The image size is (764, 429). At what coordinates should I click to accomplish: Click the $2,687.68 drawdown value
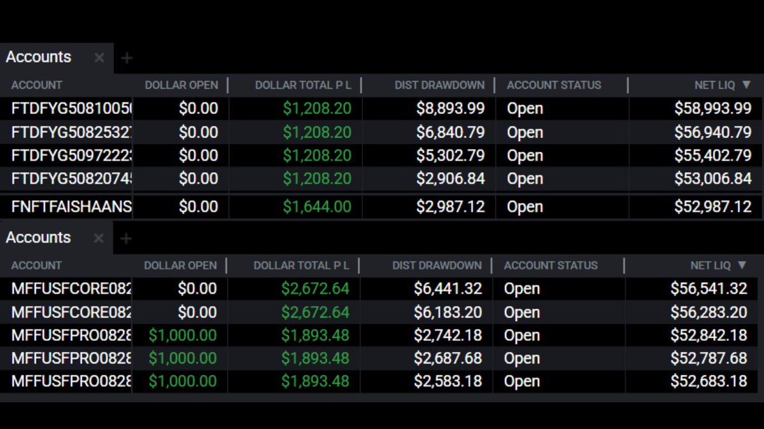coord(448,358)
